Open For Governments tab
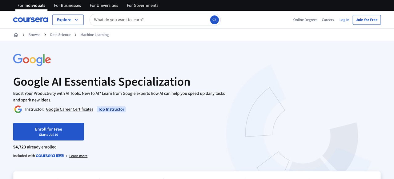The height and width of the screenshot is (179, 394). pos(143,6)
